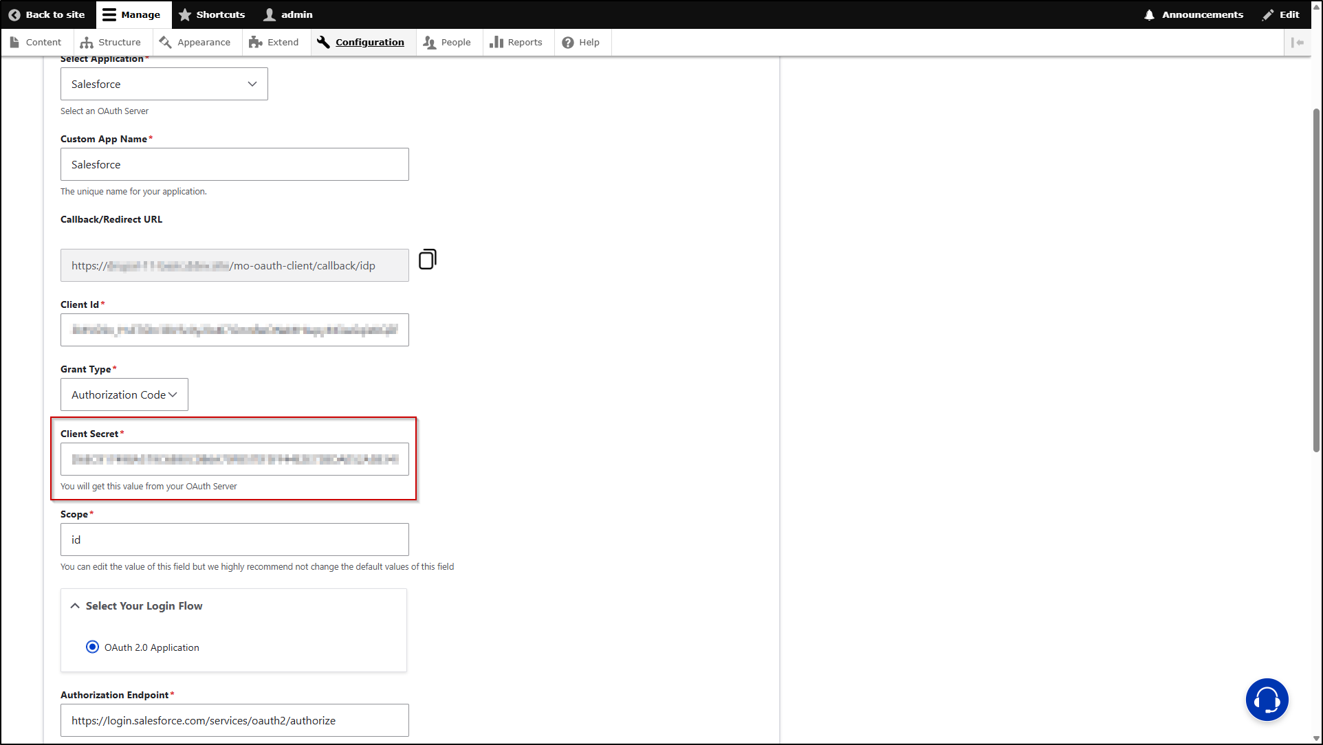The image size is (1323, 745).
Task: Select the Appearance icon
Action: tap(165, 42)
